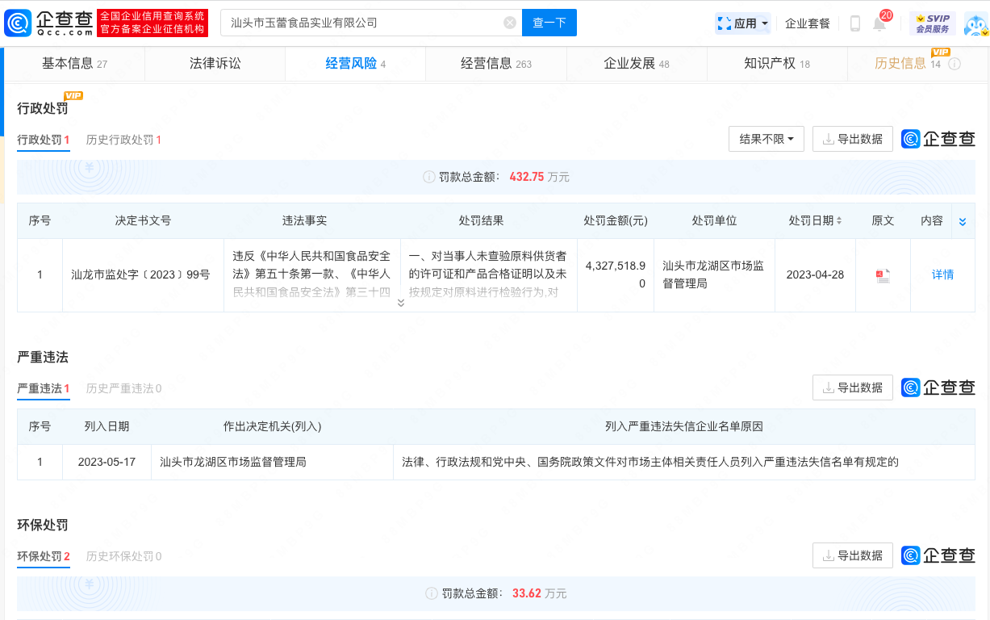Open 企业套餐 link
The height and width of the screenshot is (620, 990).
[x=808, y=23]
